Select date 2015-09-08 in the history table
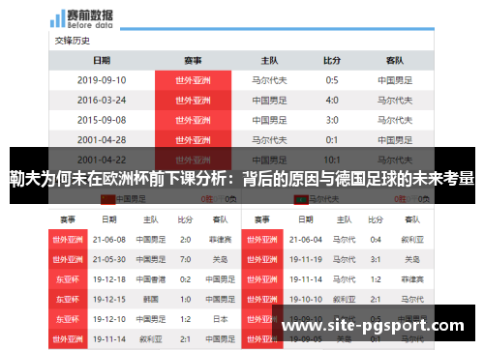 point(102,120)
